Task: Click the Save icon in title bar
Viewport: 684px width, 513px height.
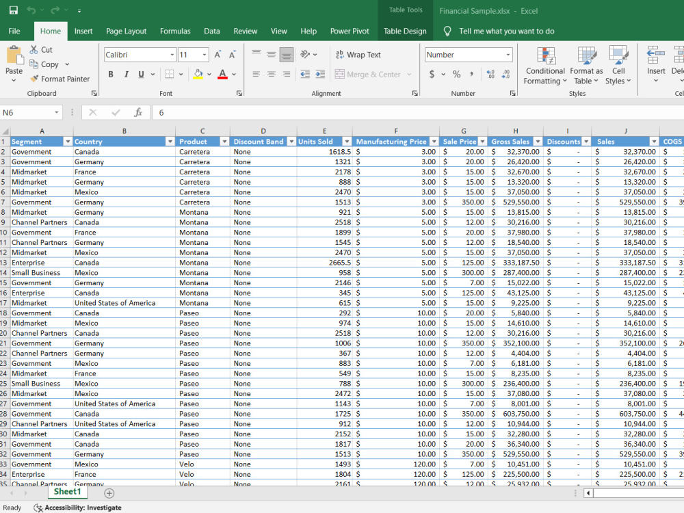Action: point(14,10)
